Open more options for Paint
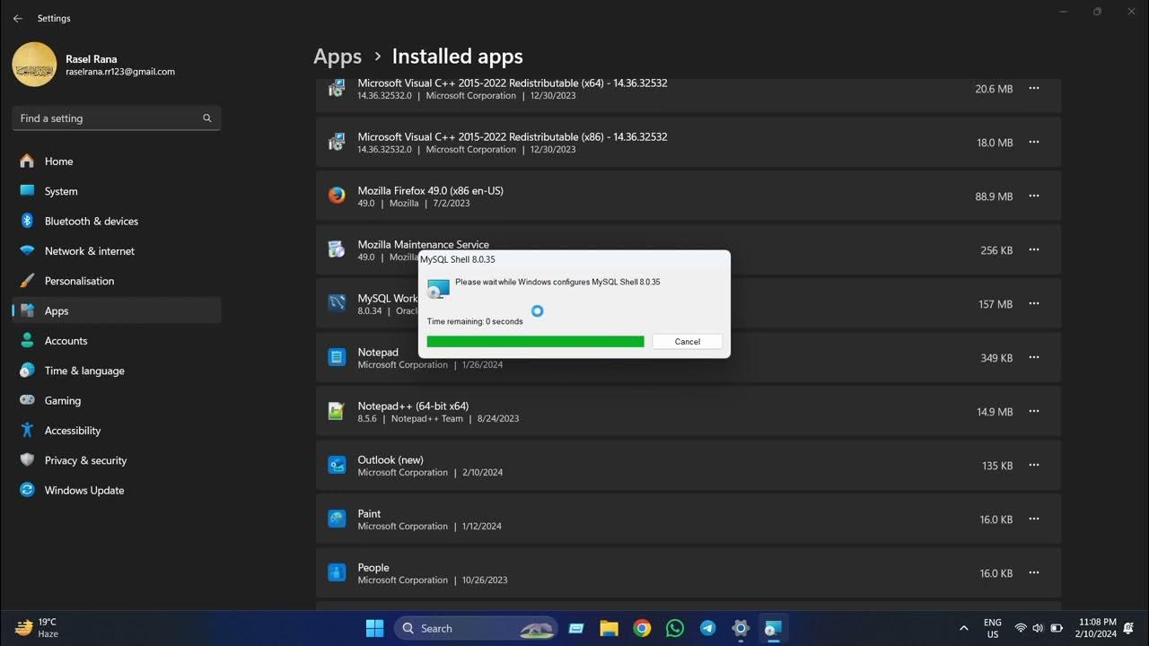The height and width of the screenshot is (646, 1149). tap(1034, 519)
